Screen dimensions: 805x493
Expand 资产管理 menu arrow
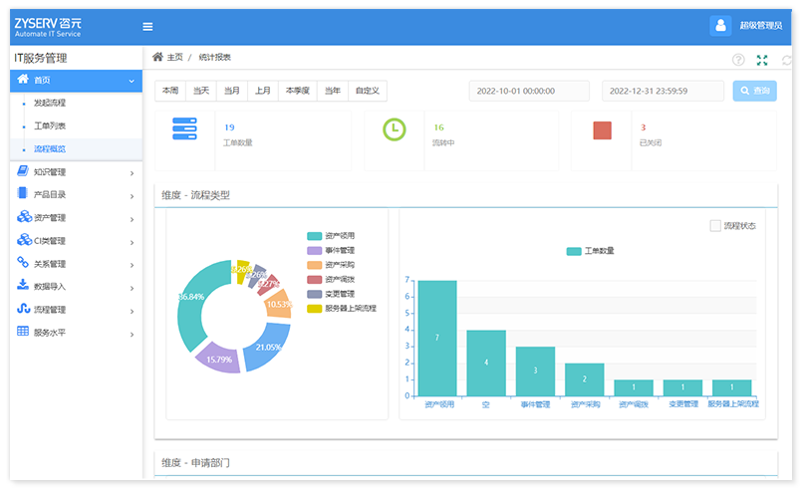click(132, 219)
